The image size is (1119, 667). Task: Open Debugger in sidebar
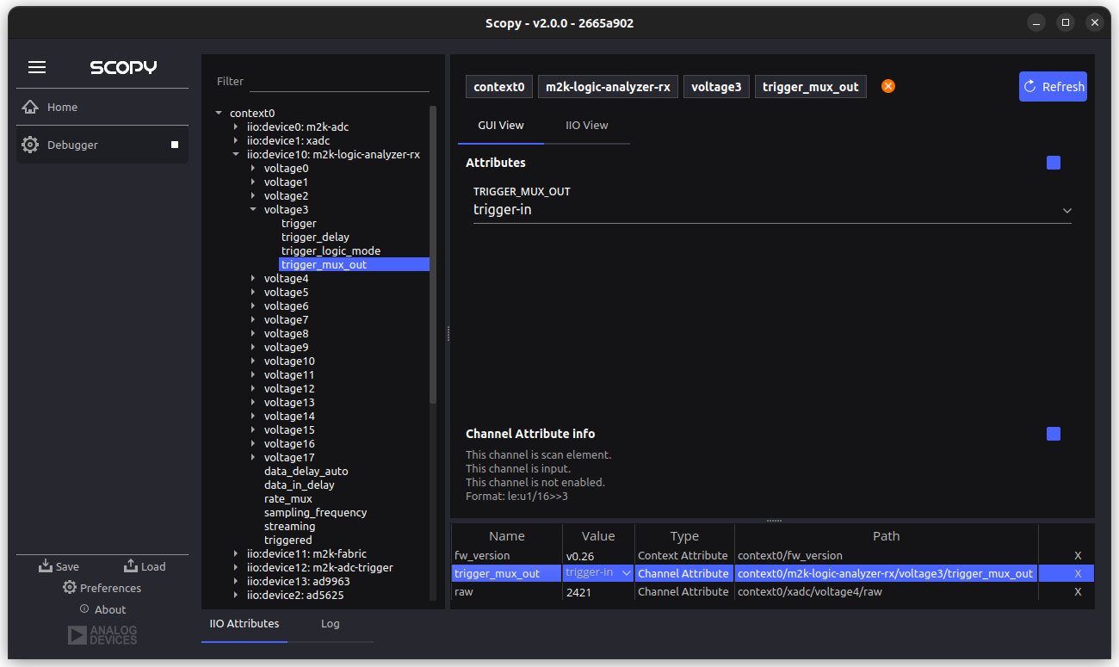tap(102, 145)
